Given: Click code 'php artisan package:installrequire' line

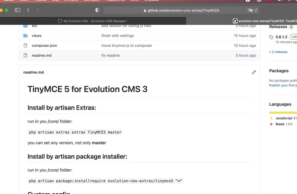Looking at the screenshot, I should pyautogui.click(x=105, y=181).
